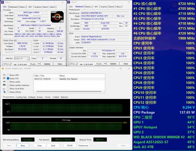
Task: Enable the Stress GPU(s) checkbox
Action: [x=8, y=92]
